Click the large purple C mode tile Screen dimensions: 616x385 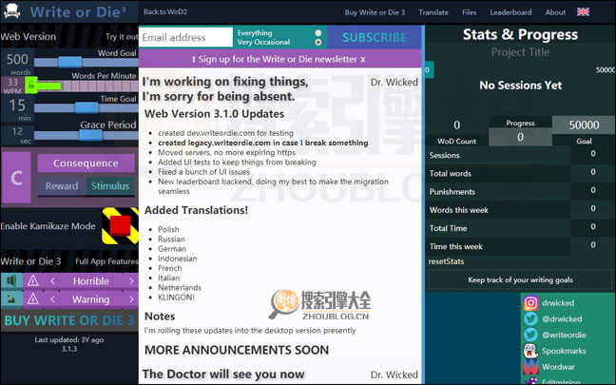click(16, 178)
